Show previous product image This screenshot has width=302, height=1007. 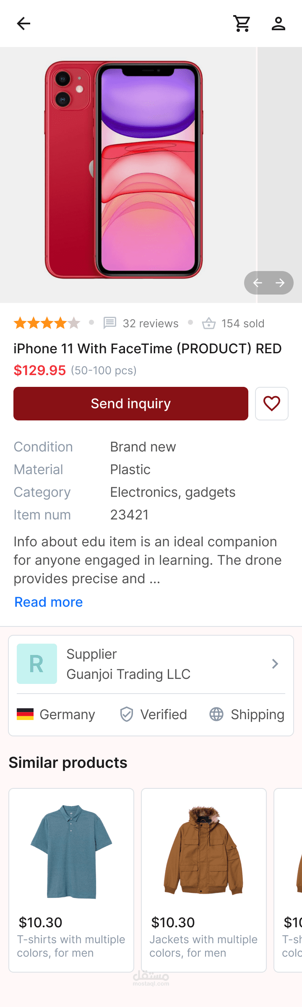point(258,283)
